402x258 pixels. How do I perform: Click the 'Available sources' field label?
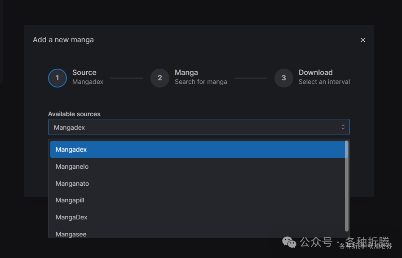(74, 114)
